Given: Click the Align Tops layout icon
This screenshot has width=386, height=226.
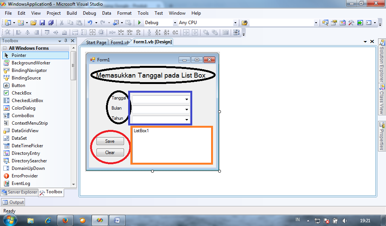Looking at the screenshot, I should (47, 32).
